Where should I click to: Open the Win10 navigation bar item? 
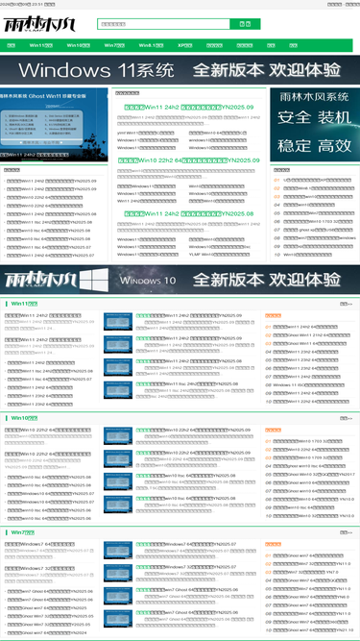[79, 45]
